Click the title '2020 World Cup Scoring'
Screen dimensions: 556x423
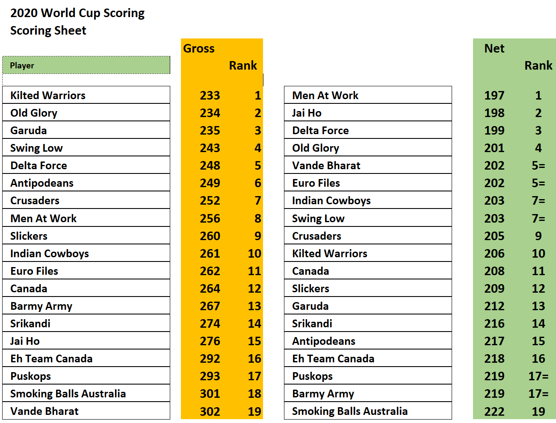pyautogui.click(x=77, y=13)
